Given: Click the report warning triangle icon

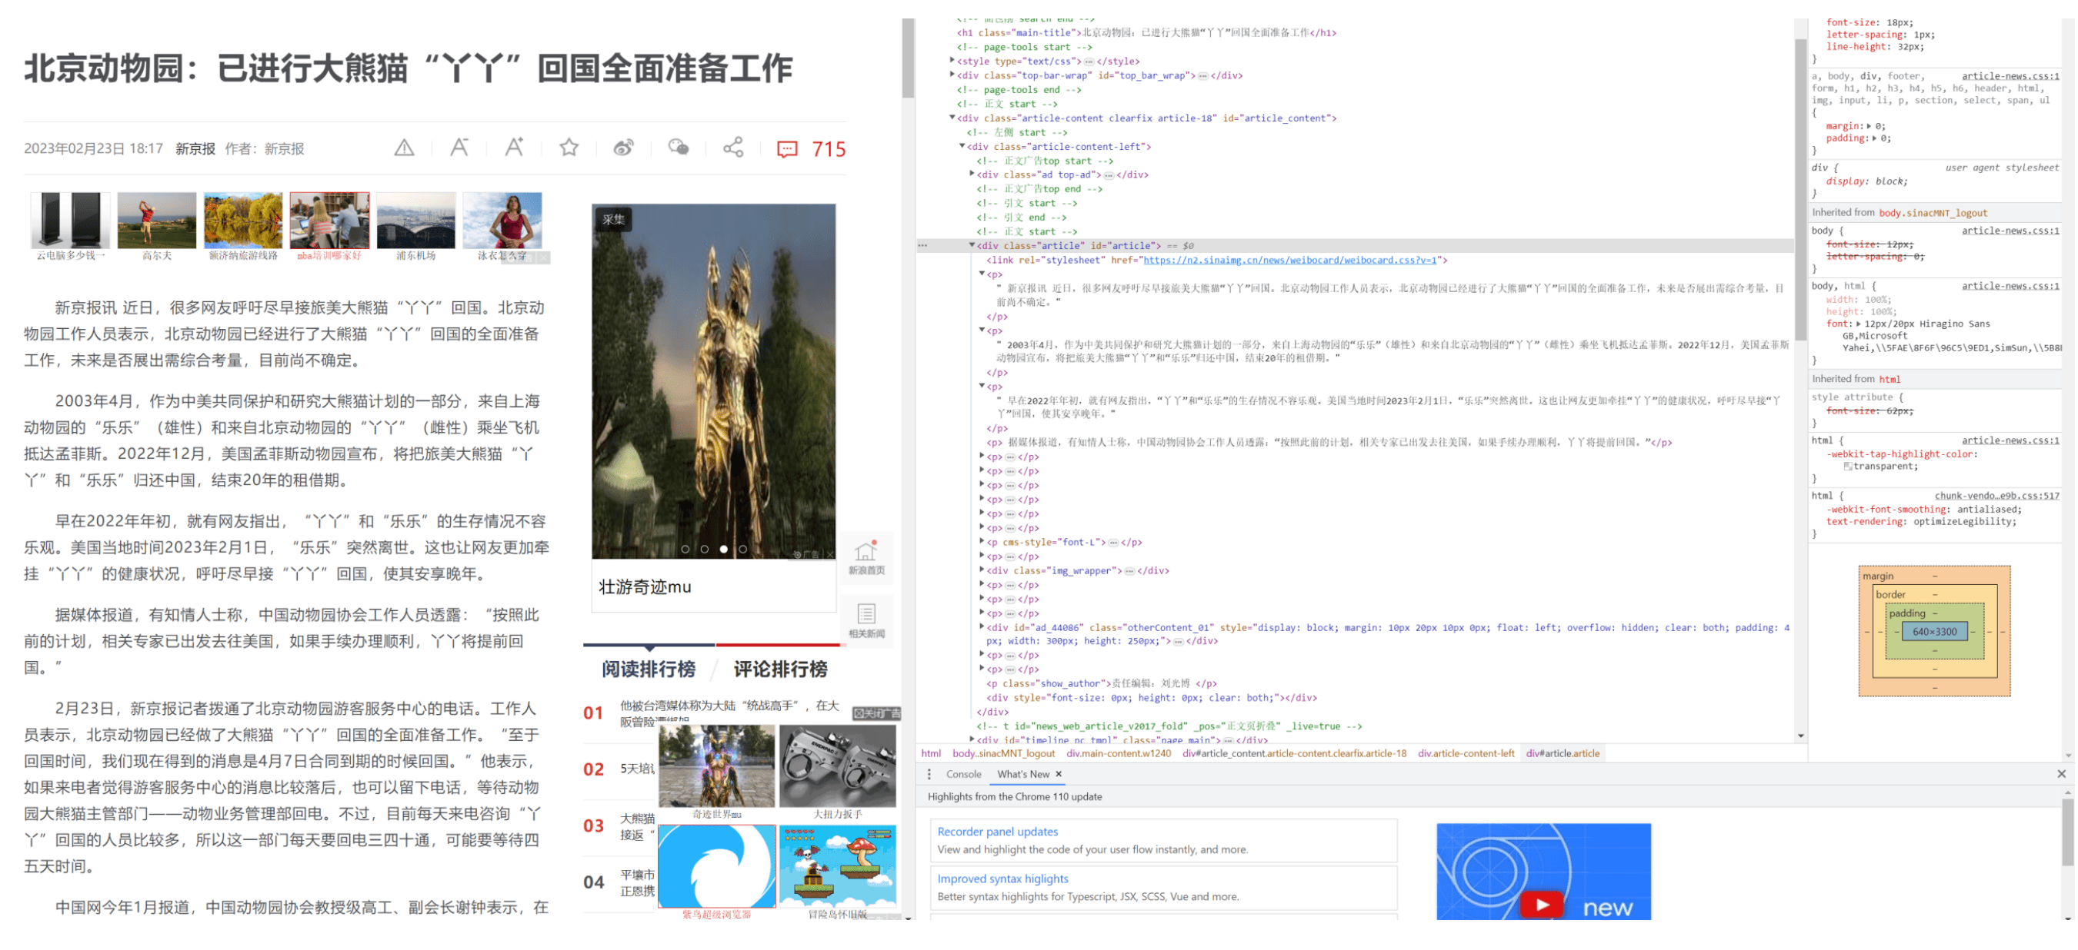Looking at the screenshot, I should tap(404, 148).
